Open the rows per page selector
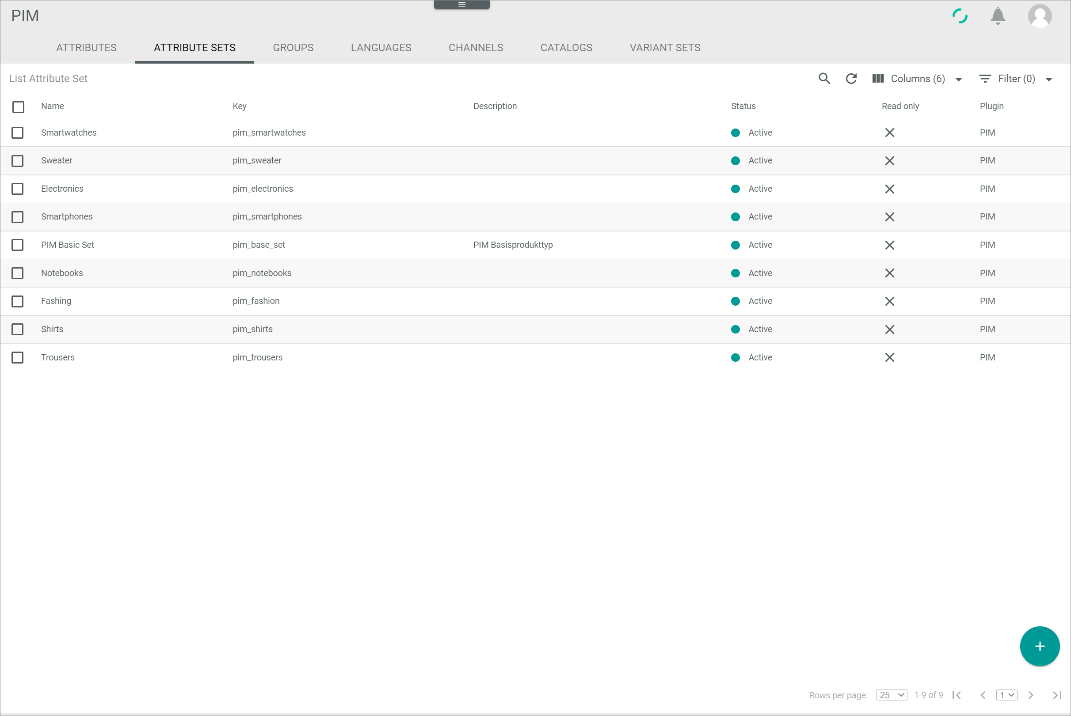 point(892,695)
